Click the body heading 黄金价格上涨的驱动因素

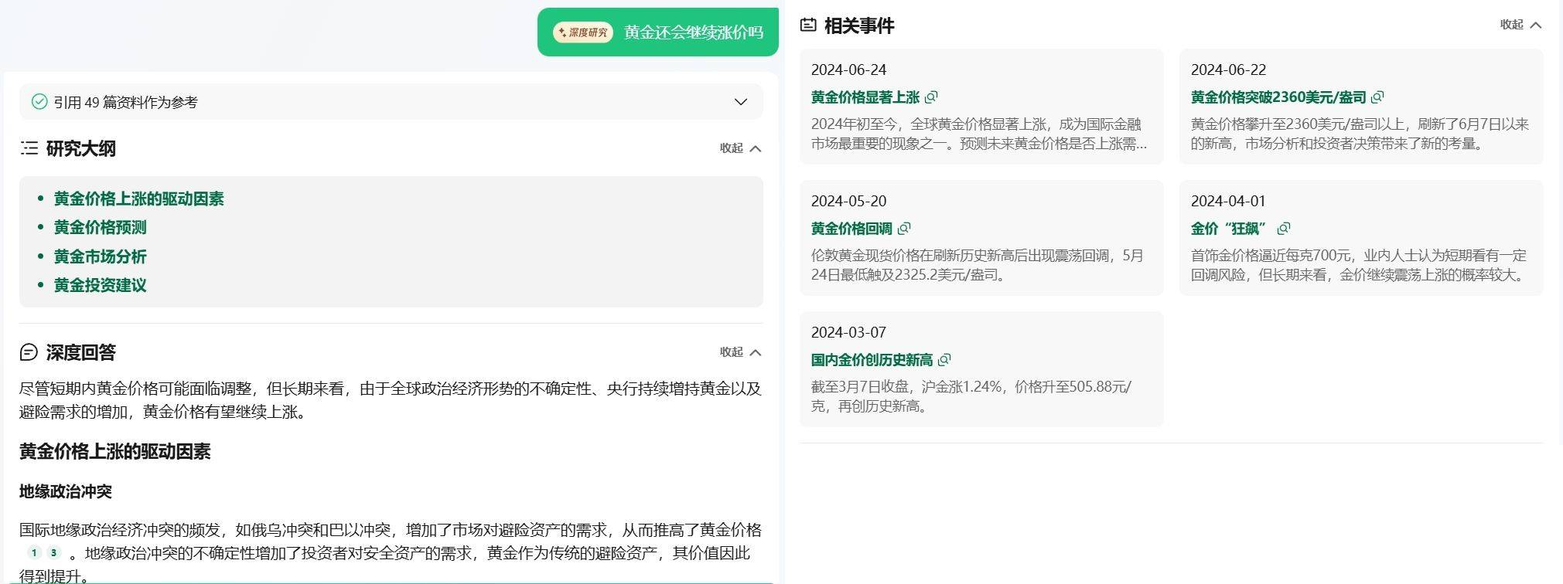pos(114,452)
